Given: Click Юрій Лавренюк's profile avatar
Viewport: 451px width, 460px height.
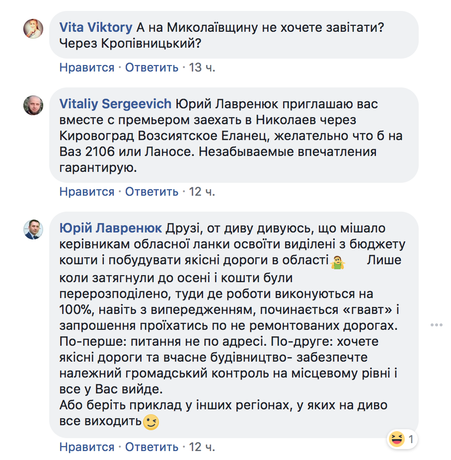Looking at the screenshot, I should pyautogui.click(x=34, y=230).
